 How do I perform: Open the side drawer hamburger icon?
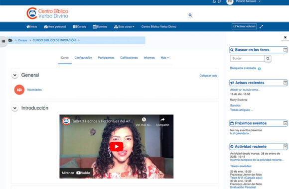click(3, 41)
